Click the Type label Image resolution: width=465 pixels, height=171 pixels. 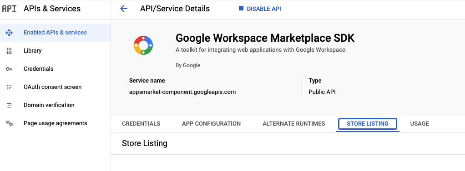click(x=315, y=80)
